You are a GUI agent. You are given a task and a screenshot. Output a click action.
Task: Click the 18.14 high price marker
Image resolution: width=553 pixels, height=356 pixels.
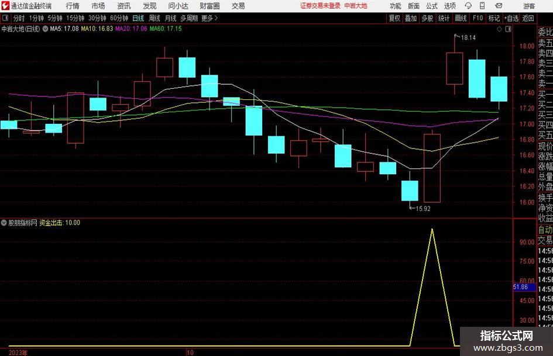pos(468,38)
